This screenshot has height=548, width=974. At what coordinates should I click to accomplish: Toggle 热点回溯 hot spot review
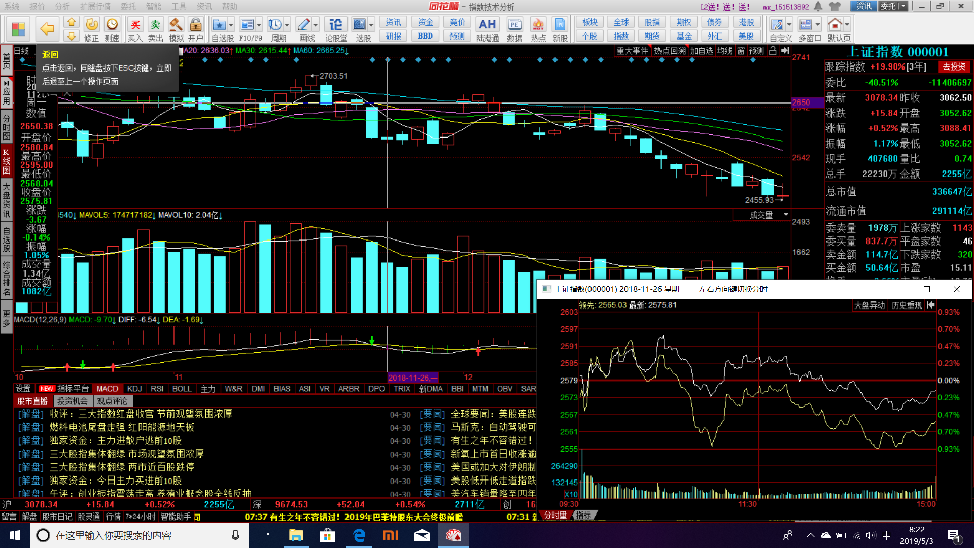(x=670, y=51)
